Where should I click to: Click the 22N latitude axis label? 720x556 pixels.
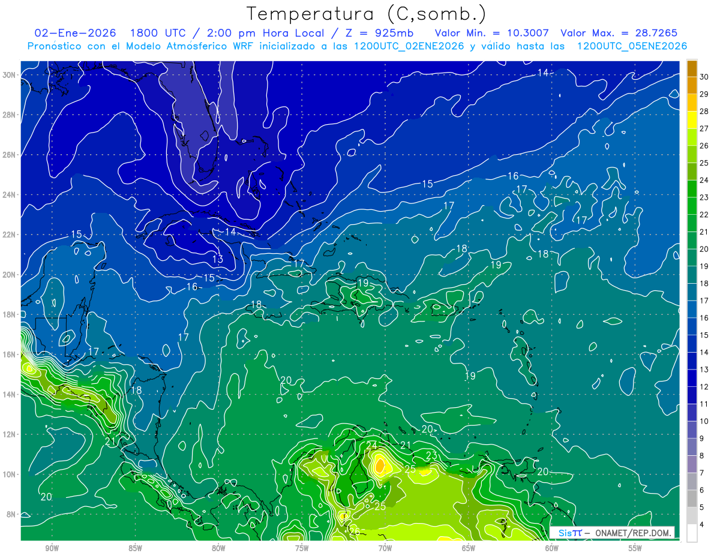9,235
